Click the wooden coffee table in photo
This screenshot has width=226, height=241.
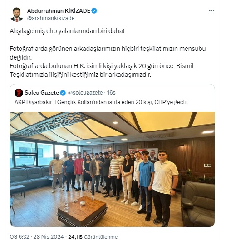(82, 211)
